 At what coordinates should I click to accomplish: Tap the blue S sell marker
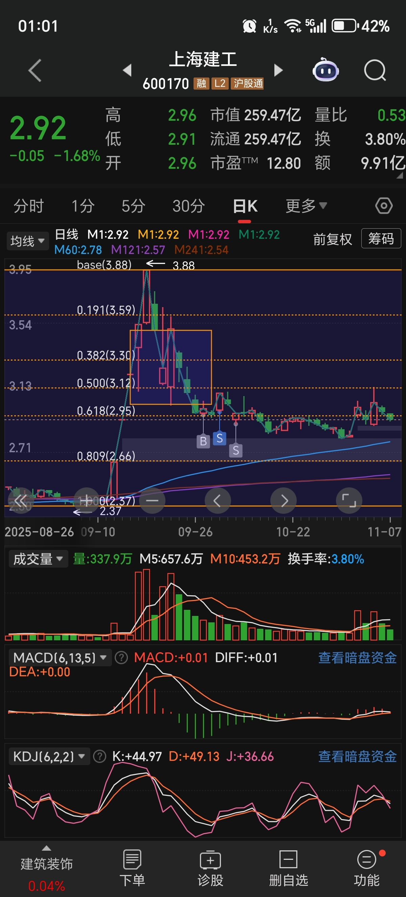pyautogui.click(x=219, y=438)
